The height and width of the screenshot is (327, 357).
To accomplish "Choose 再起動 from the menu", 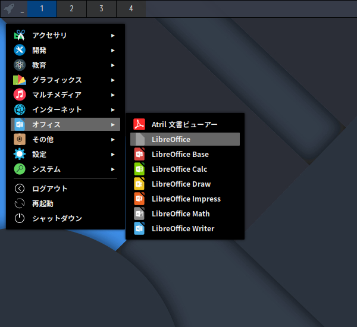I will point(65,203).
